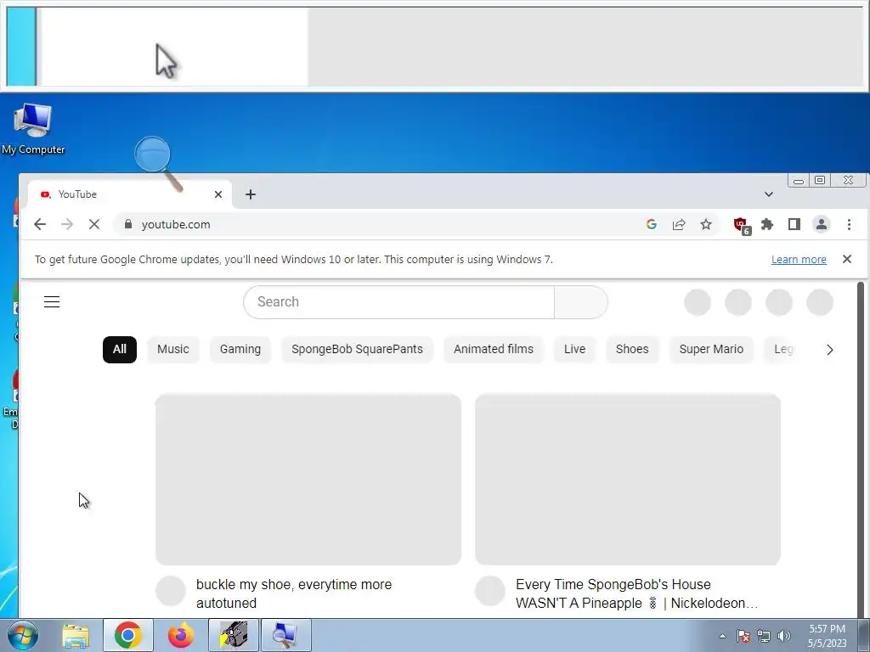Viewport: 870px width, 652px height.
Task: Open the Action Center flag icon
Action: [x=743, y=636]
